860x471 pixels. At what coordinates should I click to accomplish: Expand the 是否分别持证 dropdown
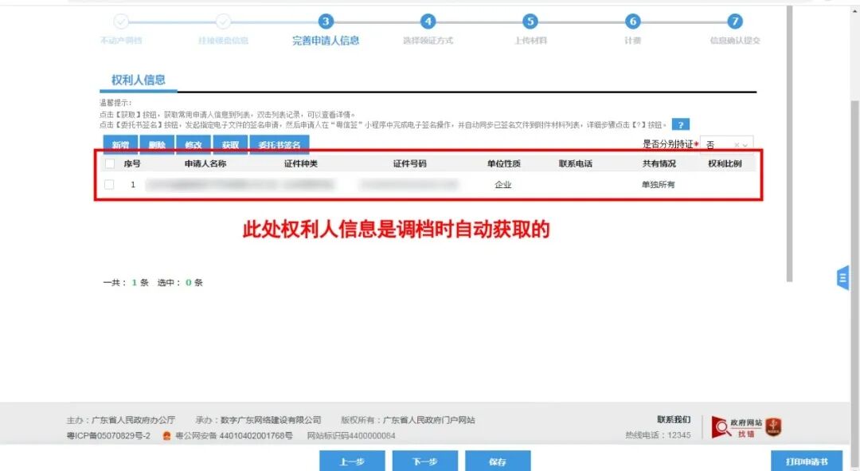744,145
